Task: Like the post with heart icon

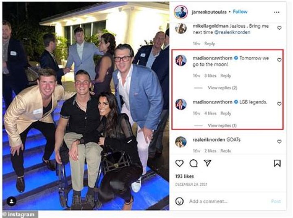Action: click(x=179, y=163)
